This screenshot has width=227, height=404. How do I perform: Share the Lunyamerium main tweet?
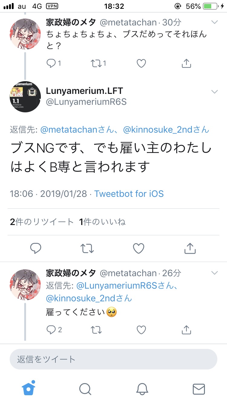(190, 248)
